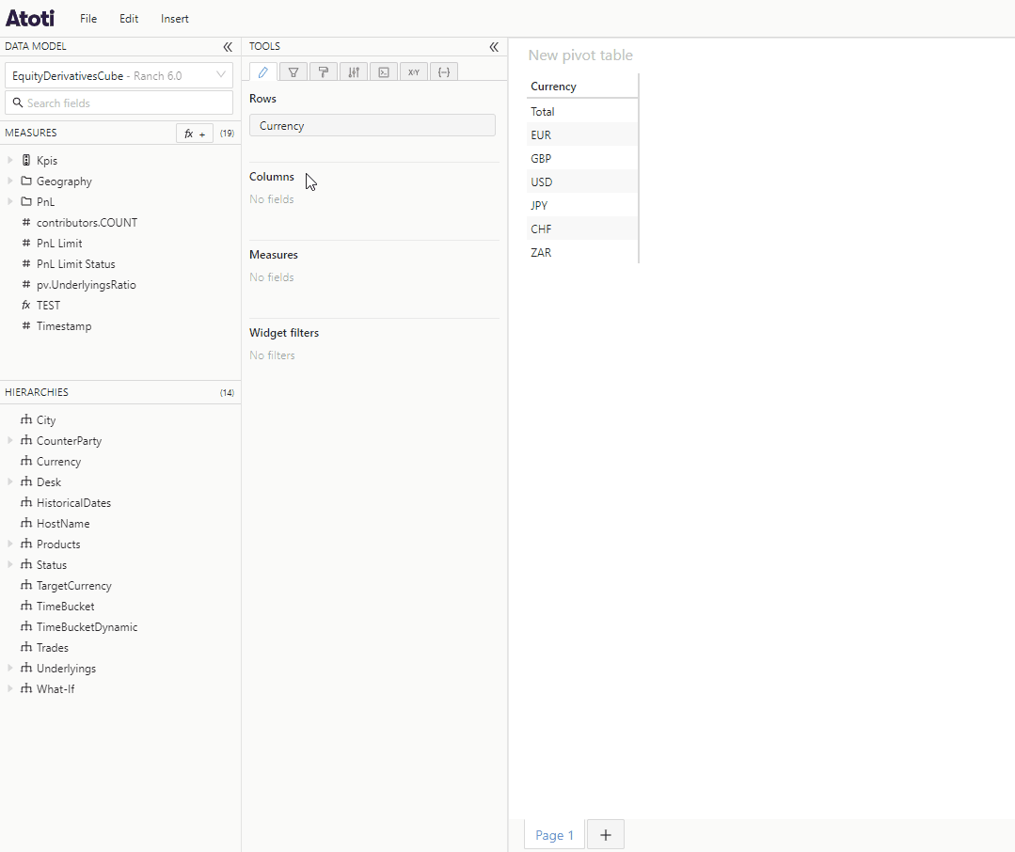Add a new dashboard page with the plus button
Screen dimensions: 1015x852
(x=605, y=834)
